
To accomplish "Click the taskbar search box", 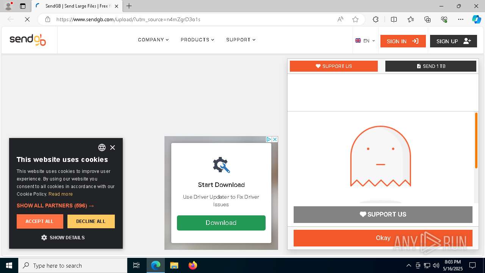I will tap(73, 265).
